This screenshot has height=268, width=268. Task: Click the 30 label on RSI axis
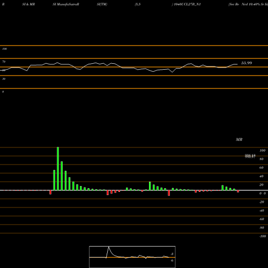(x=4, y=79)
